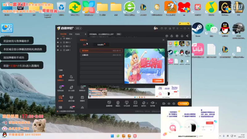Switch to the second scene tab
This screenshot has height=139, width=247.
(71, 34)
